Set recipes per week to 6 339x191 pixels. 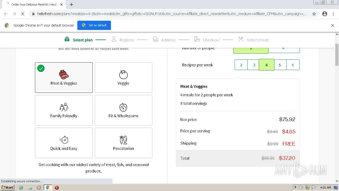[x=293, y=65]
